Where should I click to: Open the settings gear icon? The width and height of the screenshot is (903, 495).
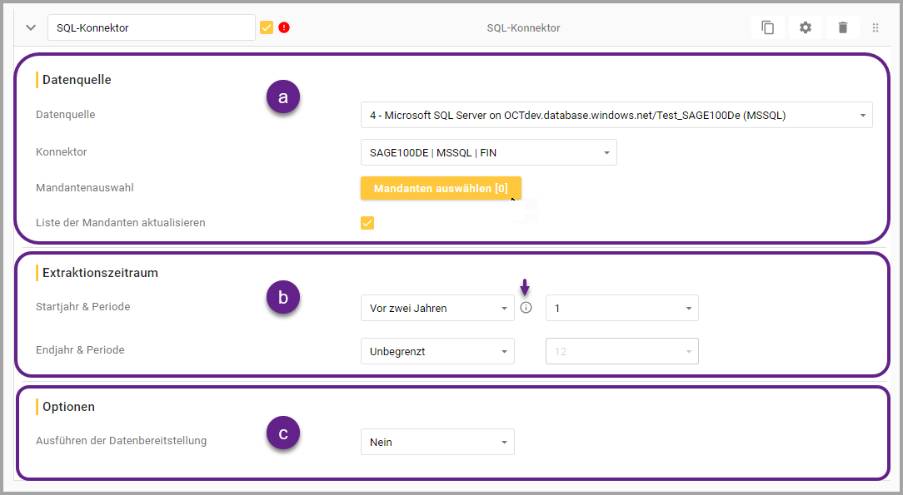pyautogui.click(x=806, y=27)
